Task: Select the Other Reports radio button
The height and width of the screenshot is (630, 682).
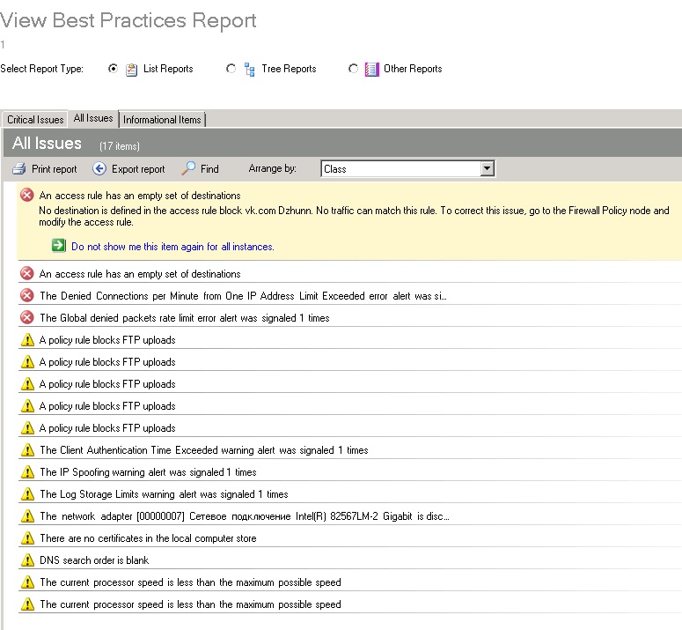Action: [x=353, y=69]
